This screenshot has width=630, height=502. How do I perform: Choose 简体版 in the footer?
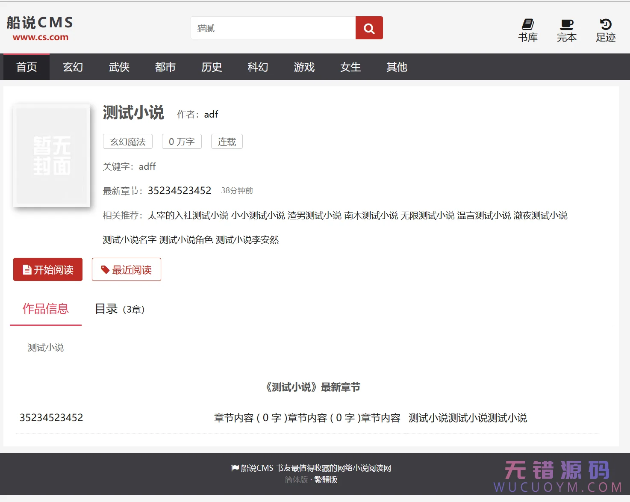tap(296, 480)
